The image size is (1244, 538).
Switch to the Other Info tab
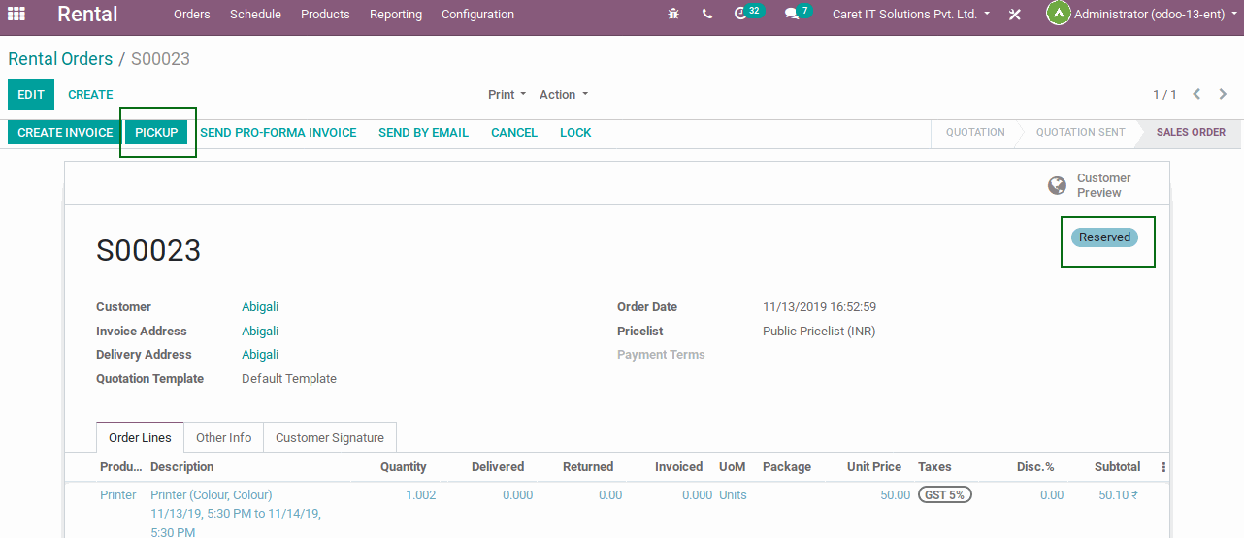pyautogui.click(x=223, y=438)
